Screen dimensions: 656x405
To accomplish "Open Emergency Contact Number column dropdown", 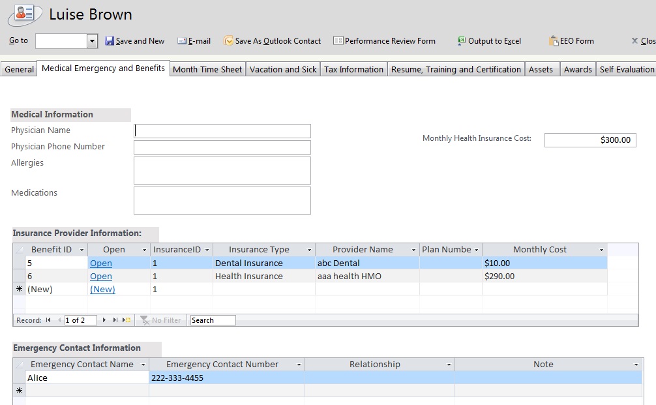I will tap(299, 365).
